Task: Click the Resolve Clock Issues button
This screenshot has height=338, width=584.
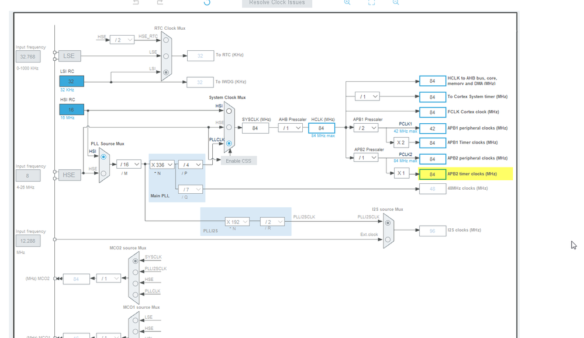Action: point(277,3)
